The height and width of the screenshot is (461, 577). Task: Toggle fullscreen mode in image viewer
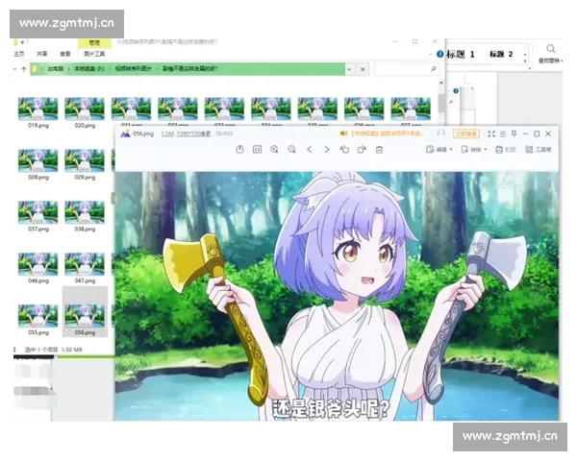point(491,133)
